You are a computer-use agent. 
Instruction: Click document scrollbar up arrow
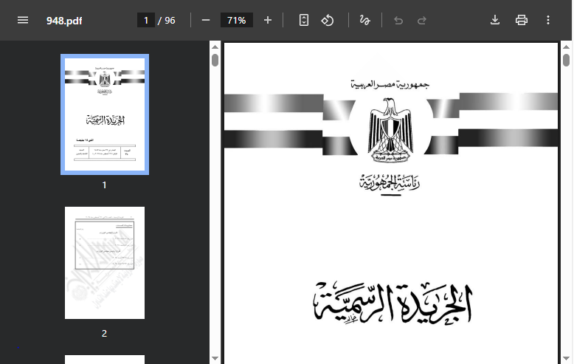tap(566, 47)
